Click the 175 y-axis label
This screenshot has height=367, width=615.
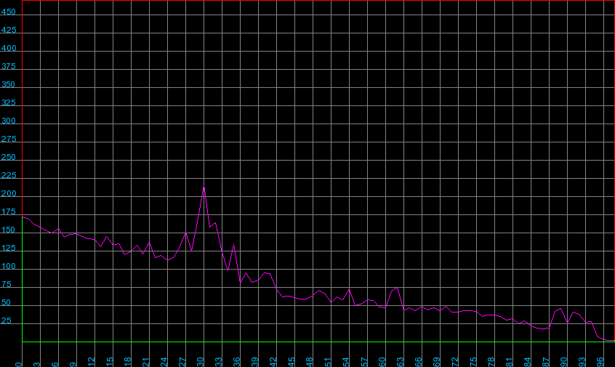[x=8, y=211]
